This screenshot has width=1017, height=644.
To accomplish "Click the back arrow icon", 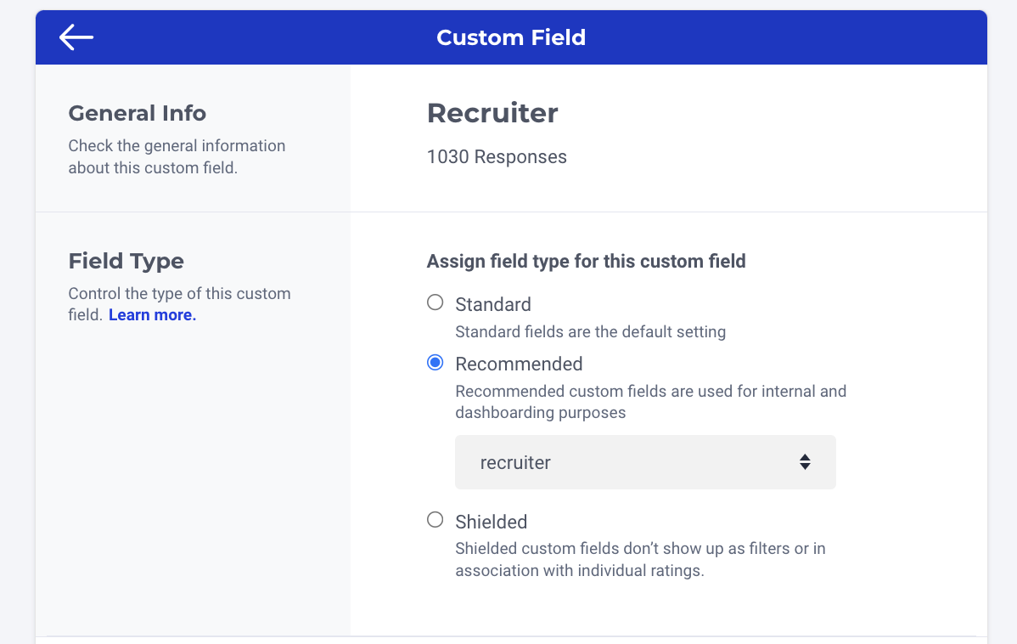I will pyautogui.click(x=76, y=37).
